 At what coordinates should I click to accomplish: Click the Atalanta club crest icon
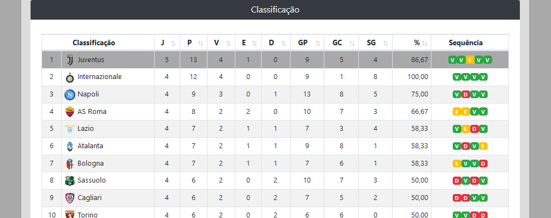(69, 146)
